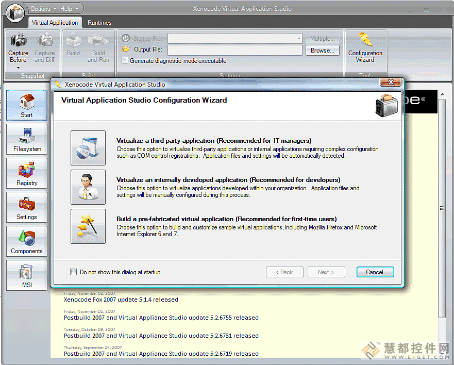Viewport: 454px width, 365px height.
Task: Click the scroll up arrow of news pane
Action: coord(442,94)
